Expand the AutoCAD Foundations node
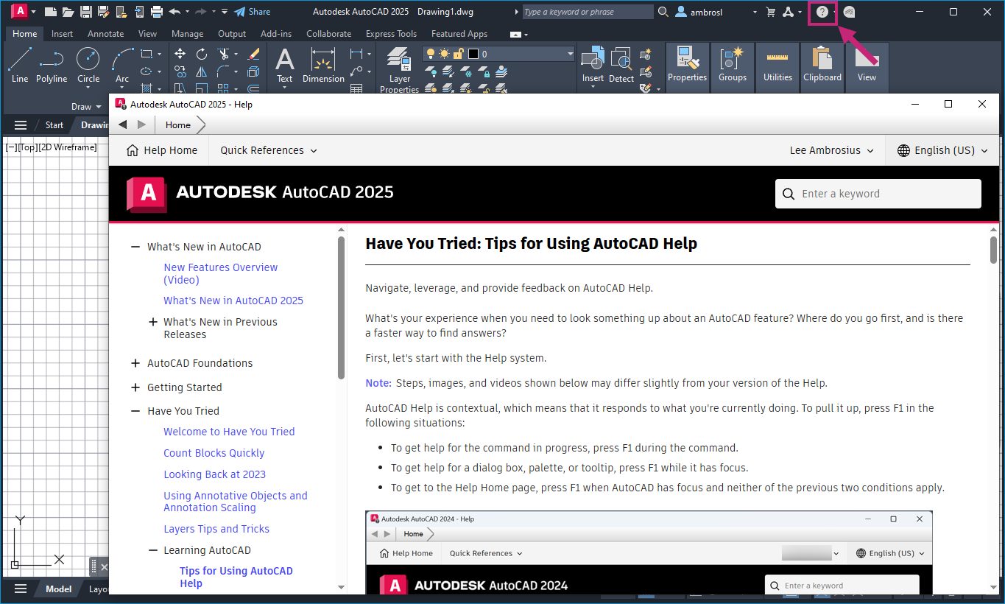The width and height of the screenshot is (1005, 604). pos(135,363)
